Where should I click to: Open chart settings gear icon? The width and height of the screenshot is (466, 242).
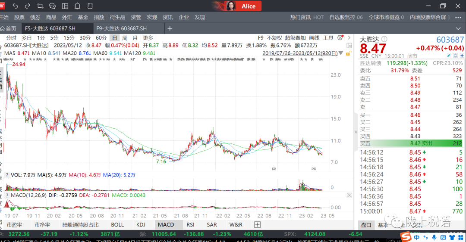pos(340,37)
